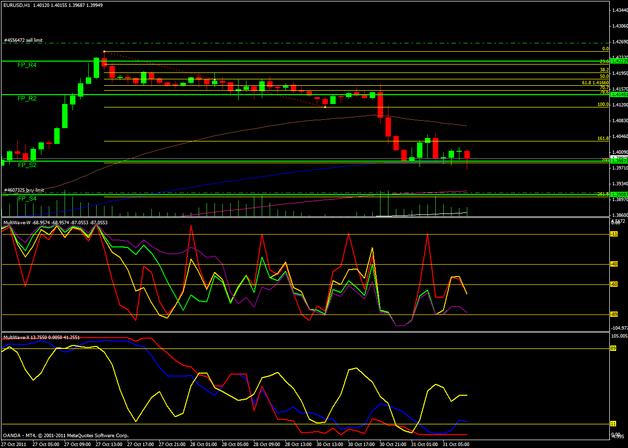Click the 30 Oct 13:00 time axis label
Viewport: 628px width, 448px height.
[330, 444]
